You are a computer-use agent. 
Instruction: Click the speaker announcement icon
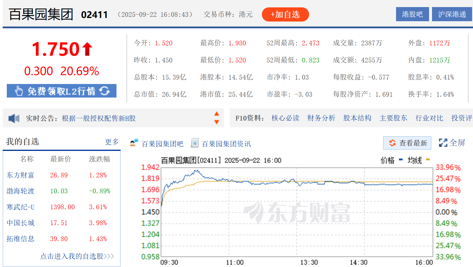click(14, 118)
